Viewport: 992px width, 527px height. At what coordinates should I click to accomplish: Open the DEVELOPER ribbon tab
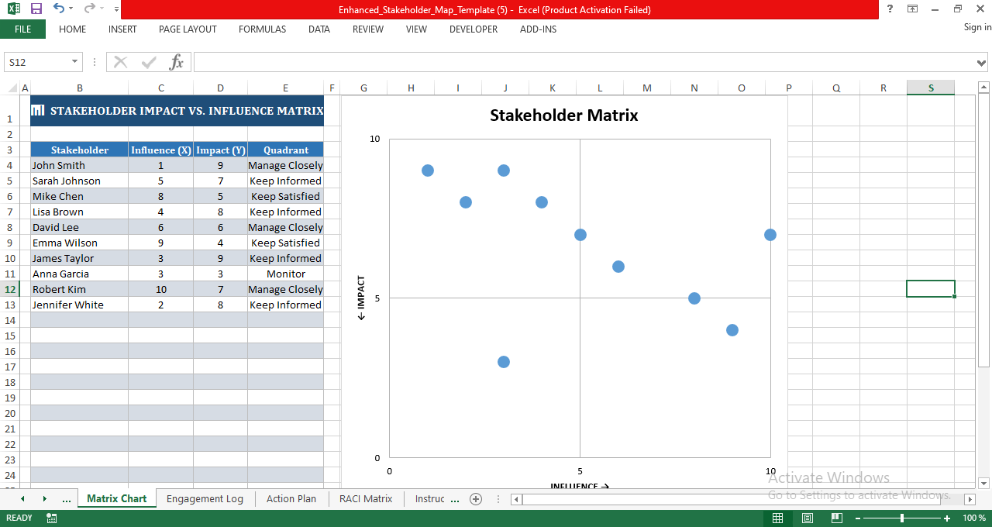pos(474,29)
